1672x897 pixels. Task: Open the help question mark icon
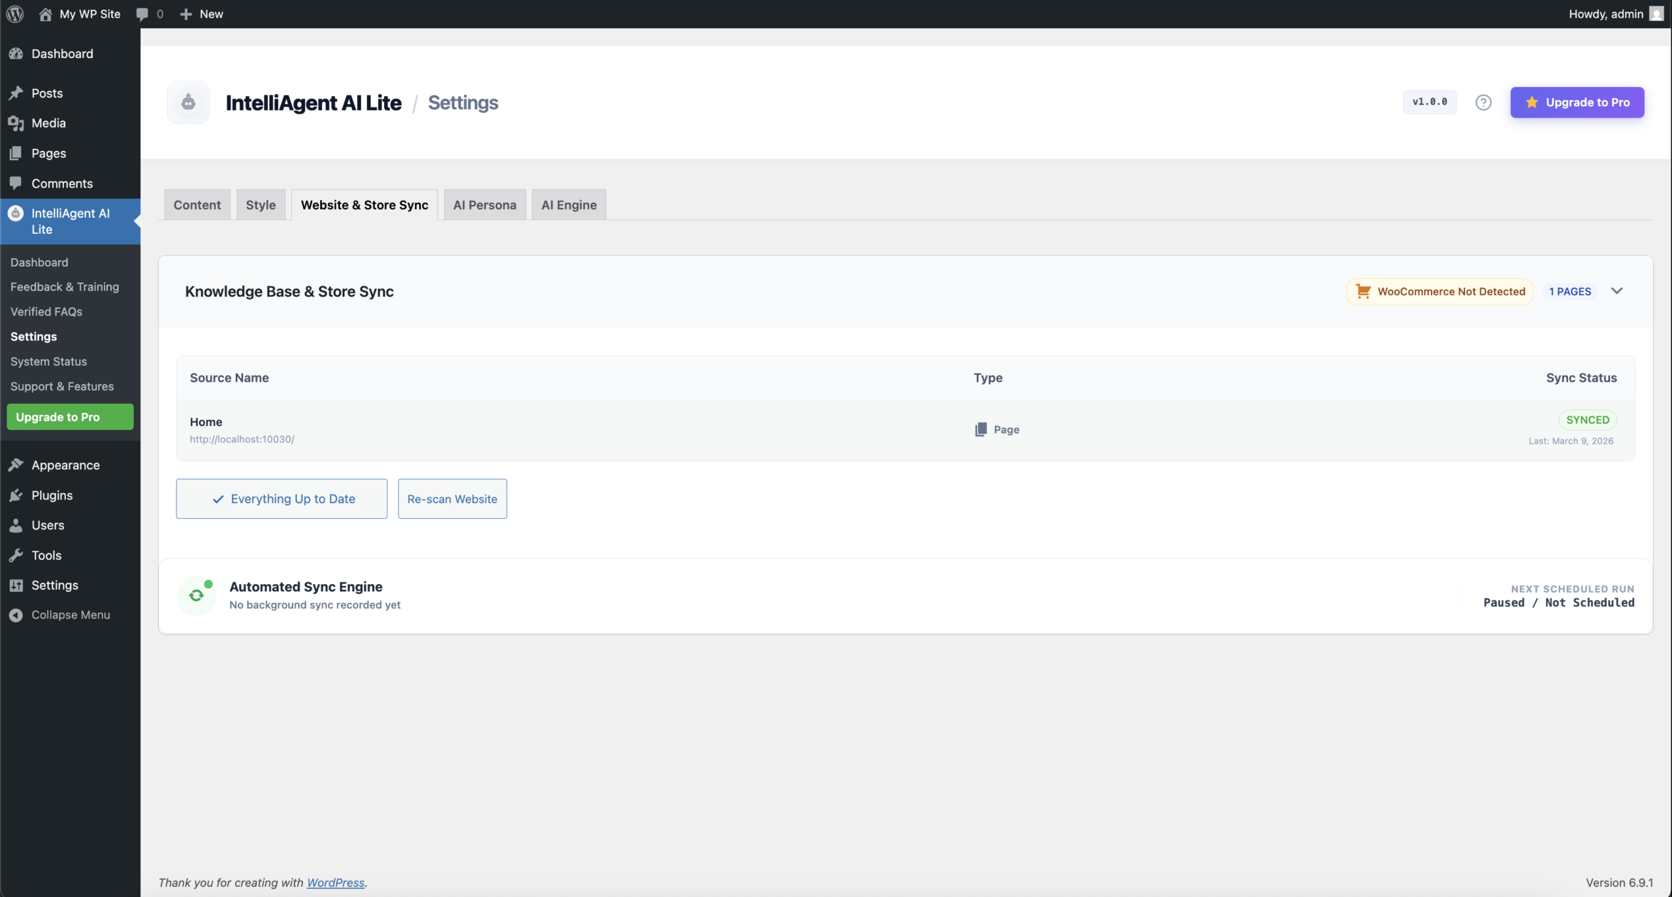[1483, 102]
